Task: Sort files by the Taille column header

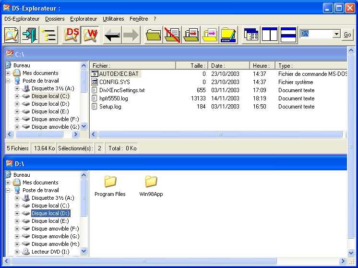Action: tap(192, 65)
